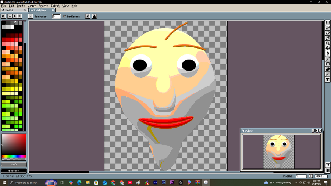
Task: Close the Preview window
Action: click(x=320, y=131)
